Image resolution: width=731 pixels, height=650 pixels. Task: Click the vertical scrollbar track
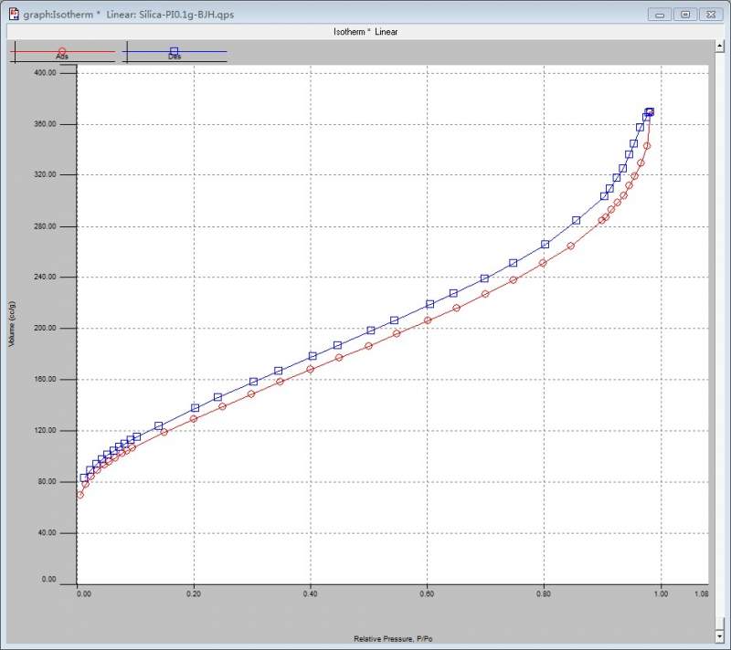click(719, 340)
